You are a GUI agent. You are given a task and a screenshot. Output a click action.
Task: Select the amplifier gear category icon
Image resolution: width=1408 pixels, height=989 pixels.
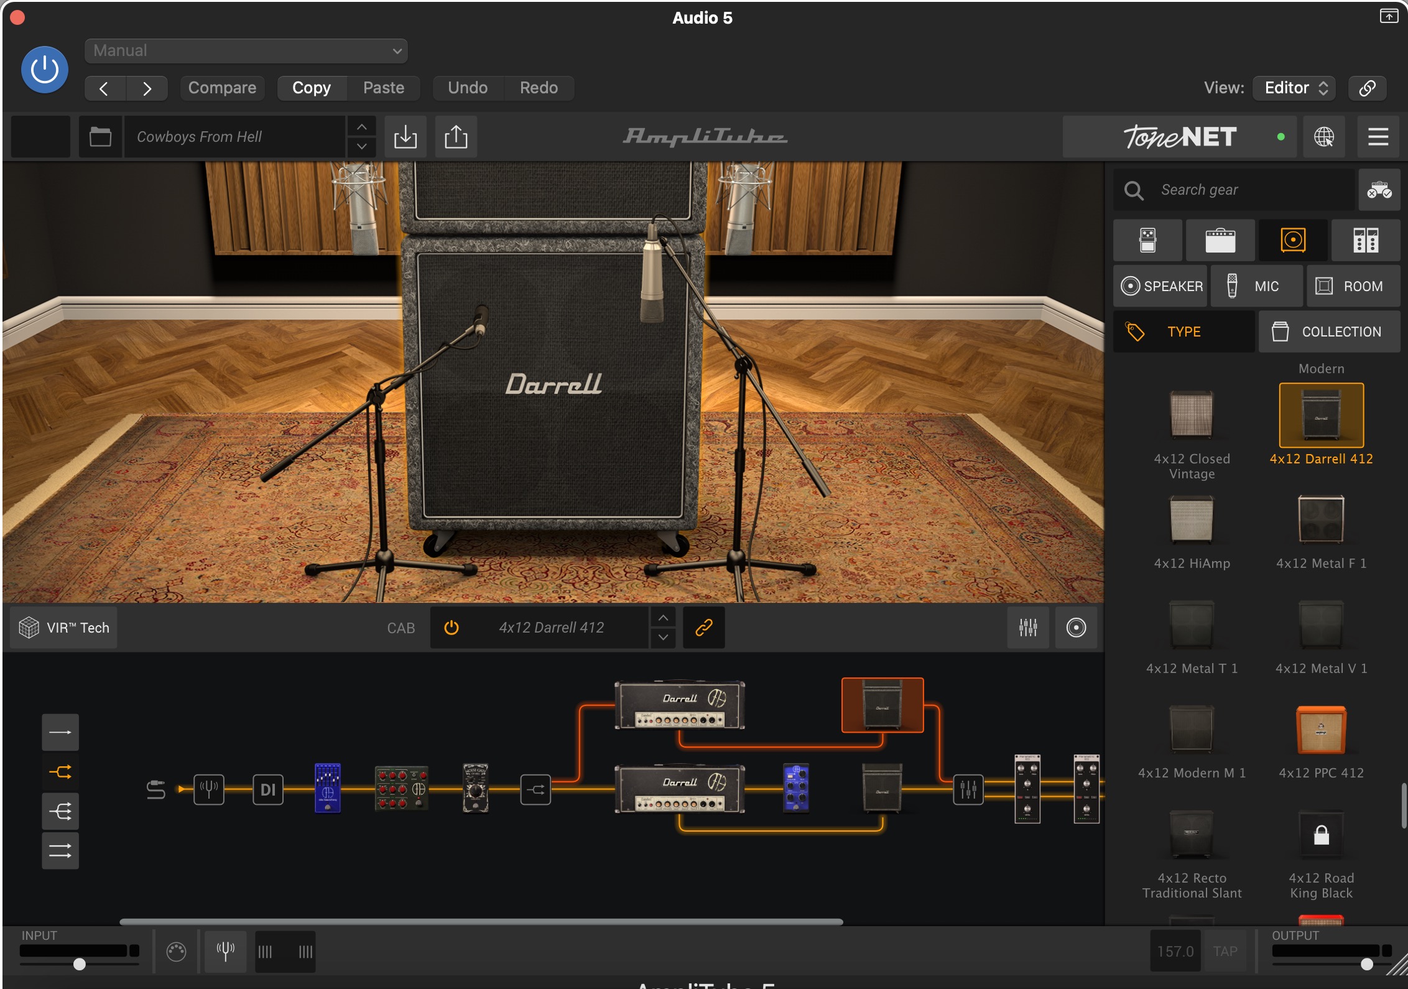coord(1220,240)
